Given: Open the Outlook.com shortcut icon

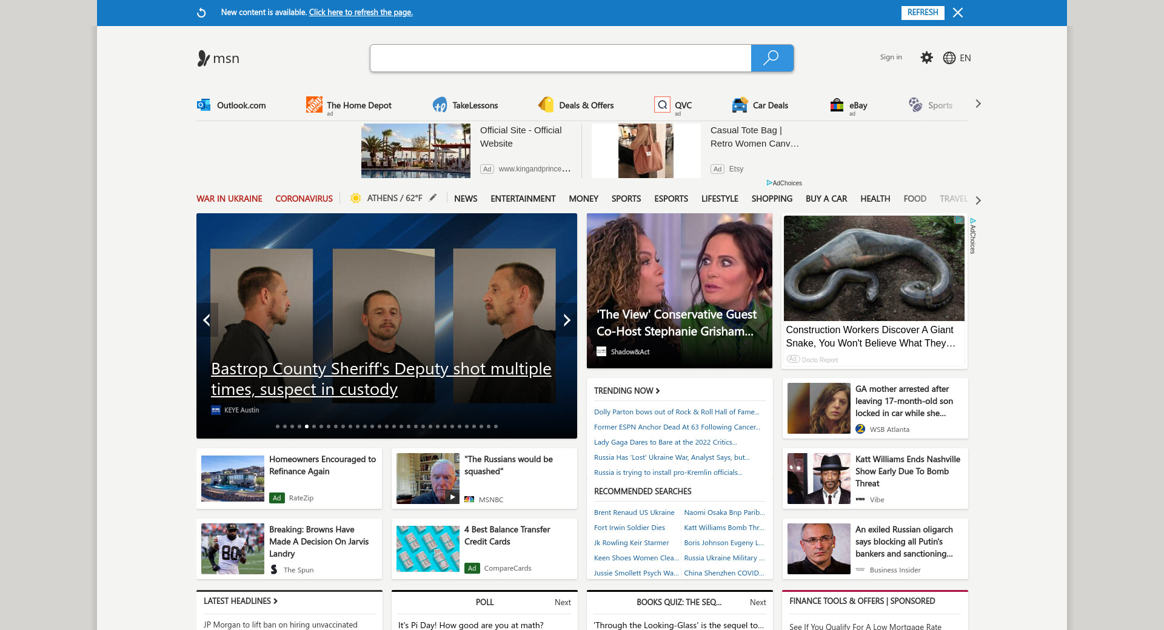Looking at the screenshot, I should click(x=203, y=105).
